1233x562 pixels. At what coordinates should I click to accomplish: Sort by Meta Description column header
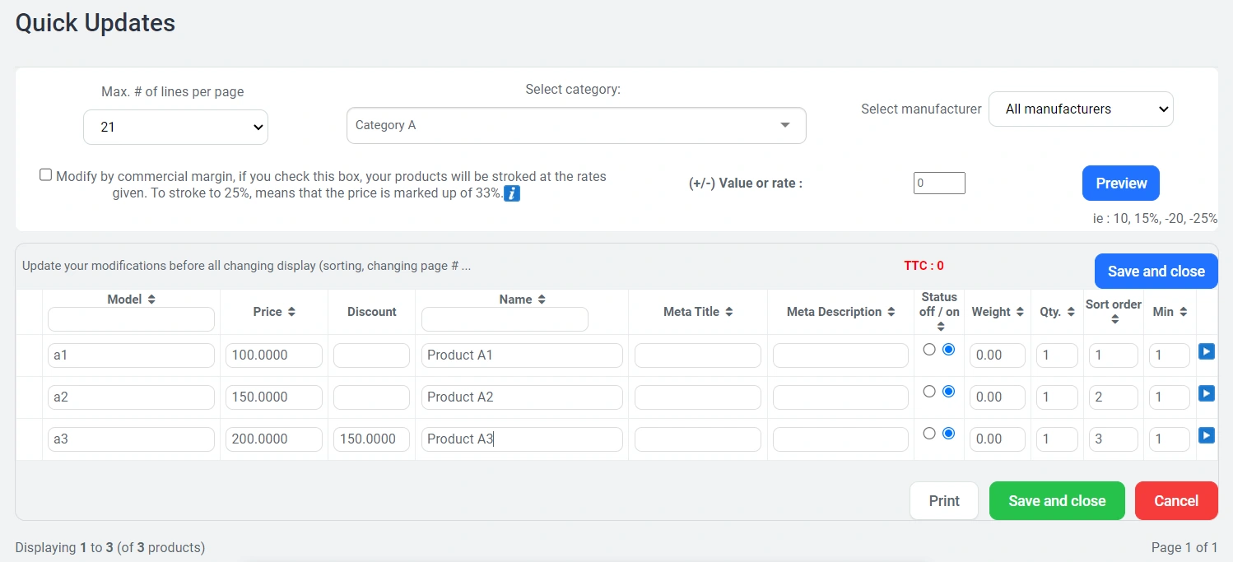click(x=890, y=312)
